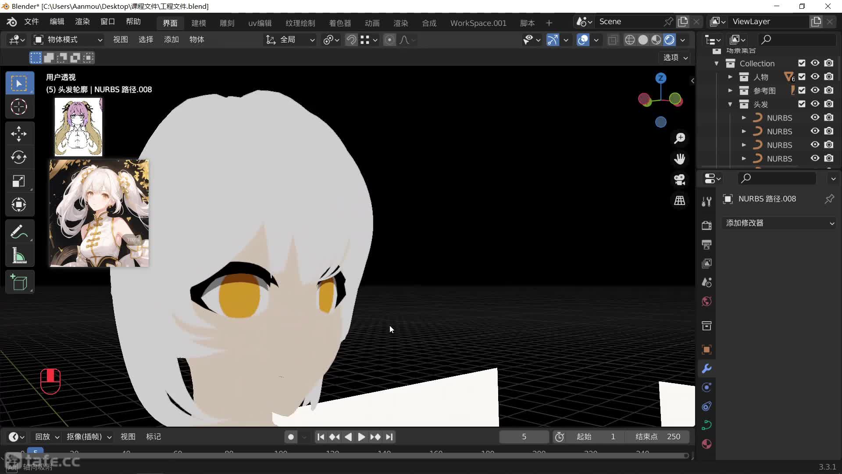Viewport: 842px width, 474px height.
Task: Select the Annotate tool
Action: pos(19,232)
